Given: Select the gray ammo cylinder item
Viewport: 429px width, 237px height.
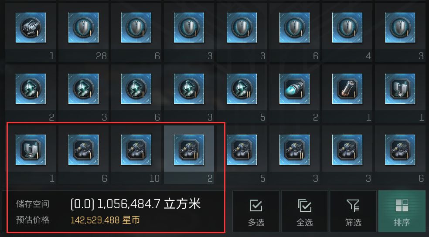Looking at the screenshot, I should pyautogui.click(x=347, y=94).
